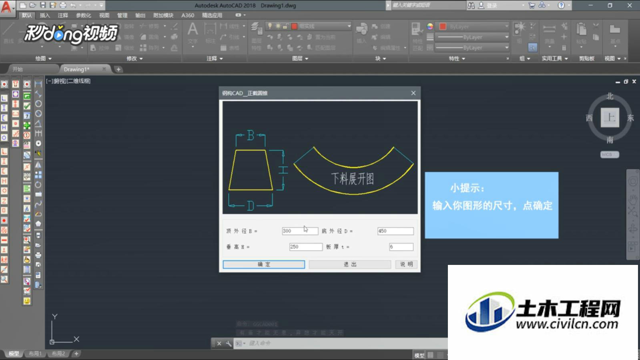
Task: Click the Help question mark icon
Action: pos(561,5)
